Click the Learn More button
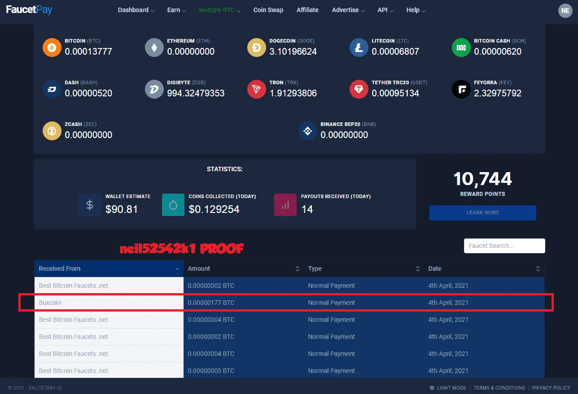The image size is (578, 394). [x=482, y=212]
